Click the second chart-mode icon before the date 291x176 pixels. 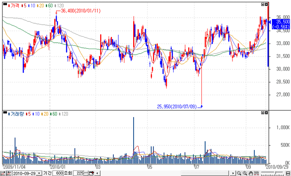coord(9,173)
